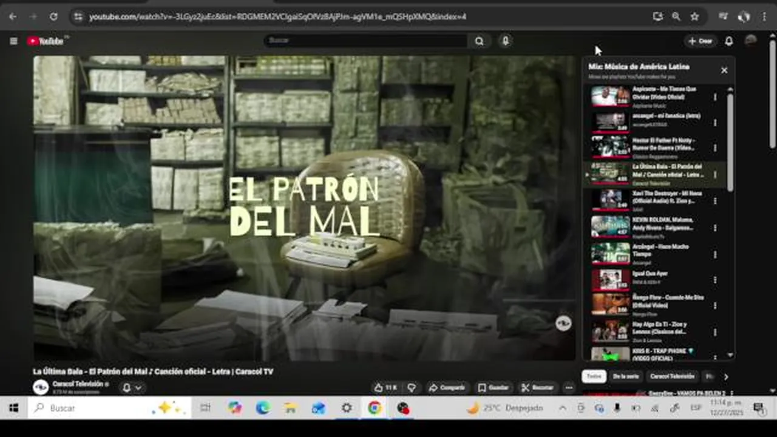
Task: Open the weather widget showing 25°C Despejado
Action: pos(504,408)
